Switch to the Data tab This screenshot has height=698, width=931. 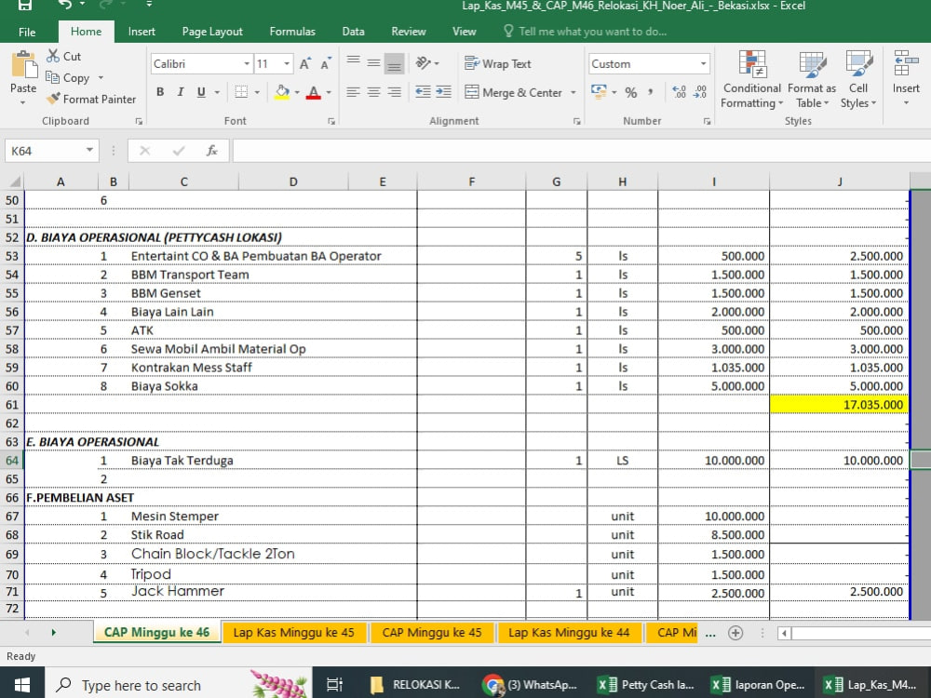(x=353, y=32)
